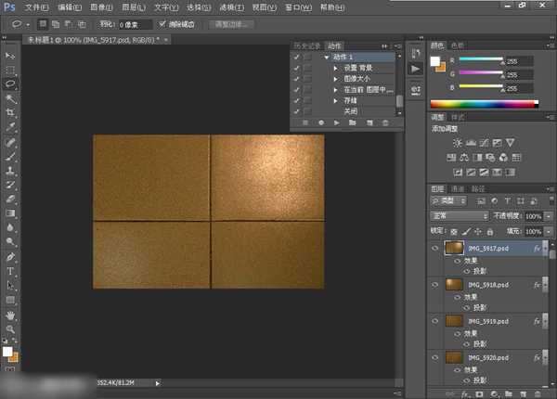Select the Eyedropper tool

coord(11,127)
